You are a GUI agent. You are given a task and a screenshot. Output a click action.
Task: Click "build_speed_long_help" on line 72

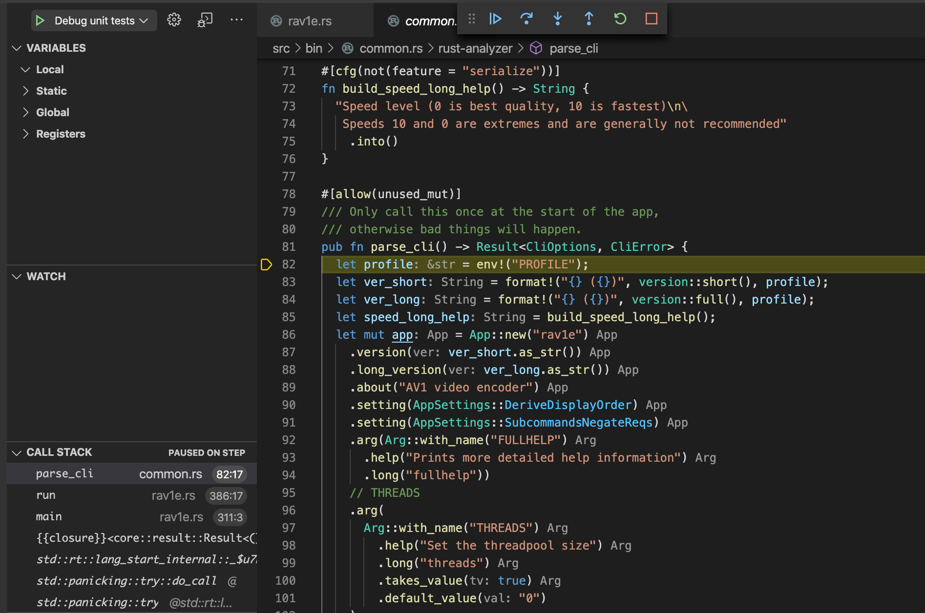click(x=417, y=89)
